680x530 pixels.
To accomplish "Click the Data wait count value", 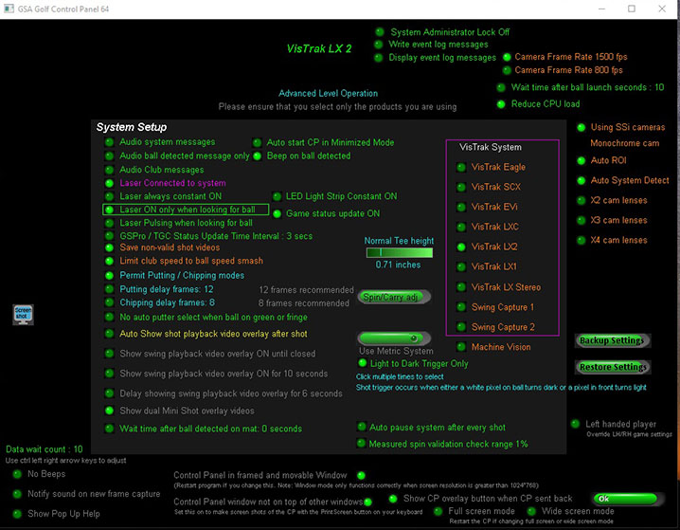I will pos(45,449).
